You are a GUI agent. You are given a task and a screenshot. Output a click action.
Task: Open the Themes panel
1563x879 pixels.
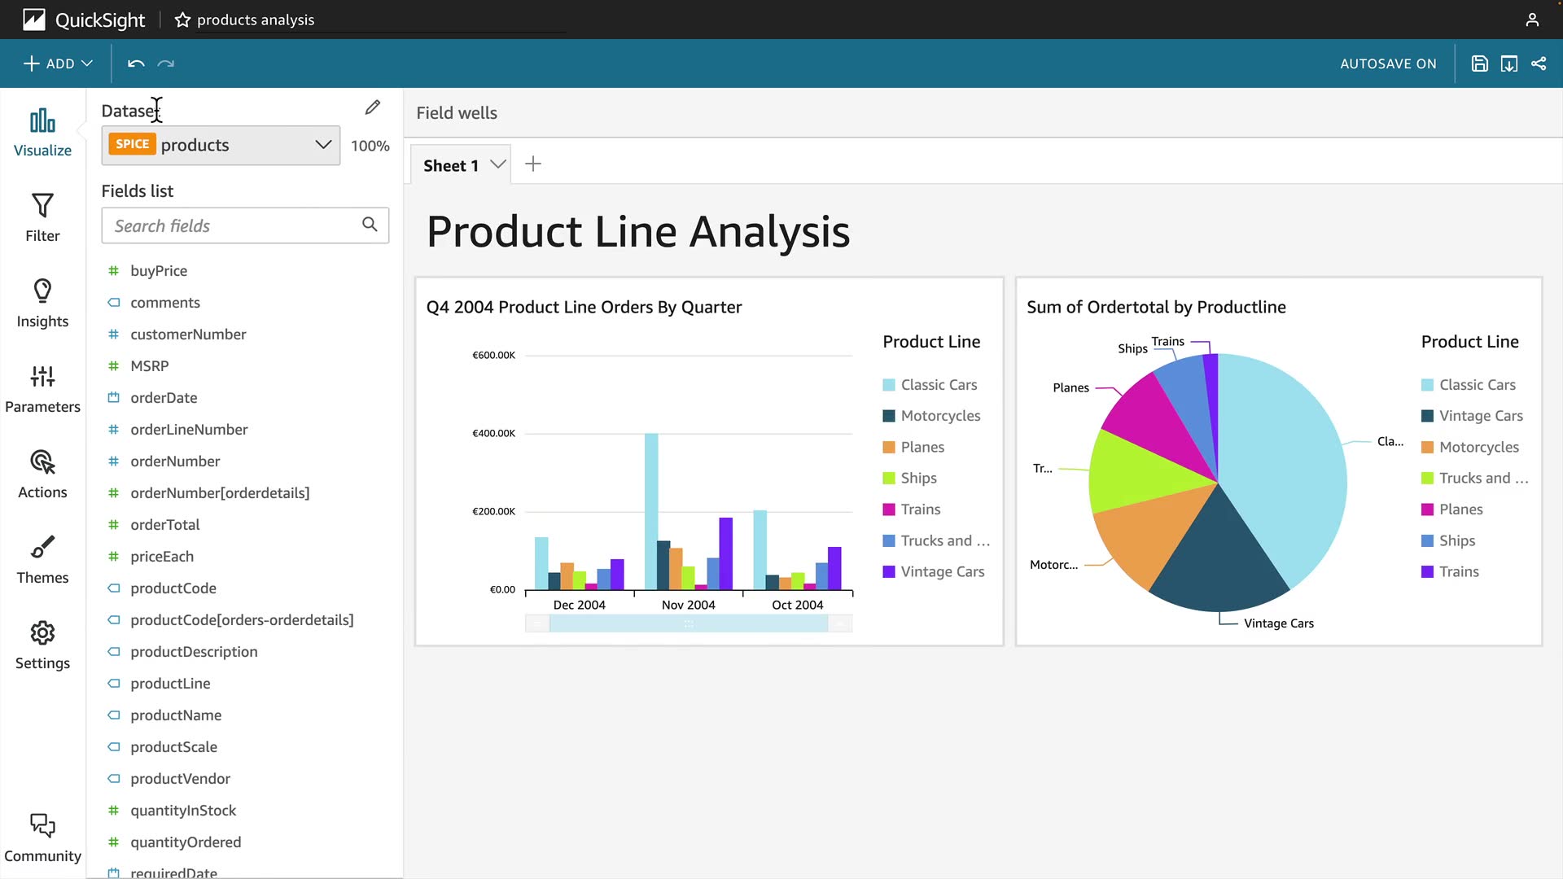[42, 559]
